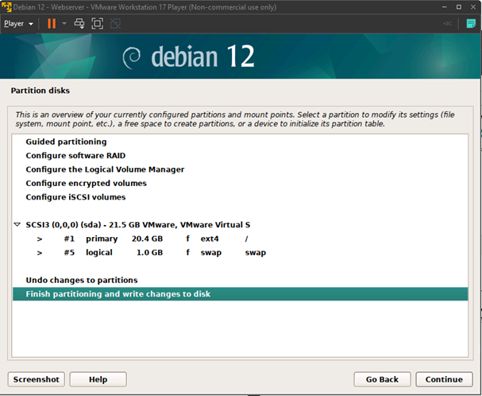The image size is (482, 396).
Task: Select Guided partitioning
Action: coord(66,142)
